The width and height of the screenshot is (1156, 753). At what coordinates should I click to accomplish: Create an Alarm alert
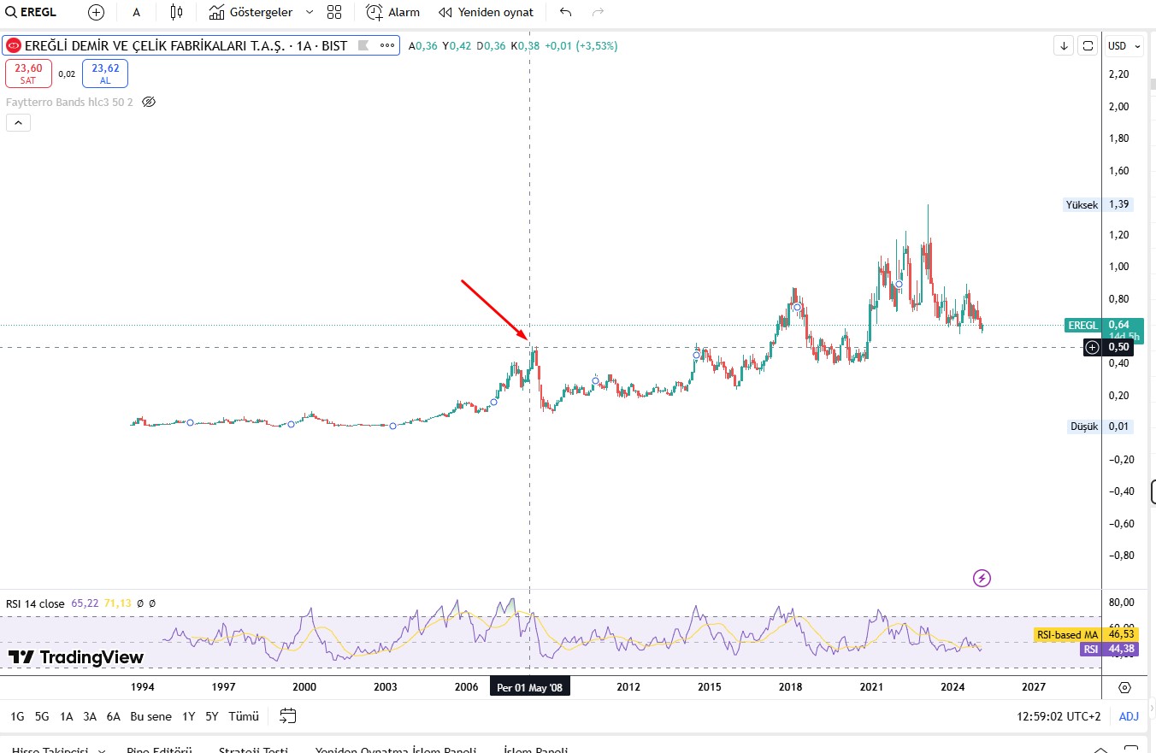(393, 13)
